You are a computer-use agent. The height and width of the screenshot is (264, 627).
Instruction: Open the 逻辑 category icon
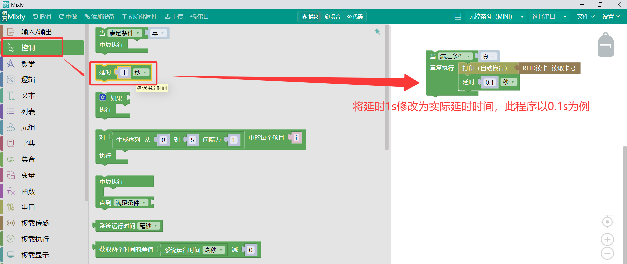(x=11, y=79)
